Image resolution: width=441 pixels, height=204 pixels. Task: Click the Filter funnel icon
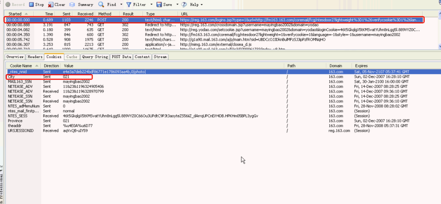tap(129, 4)
